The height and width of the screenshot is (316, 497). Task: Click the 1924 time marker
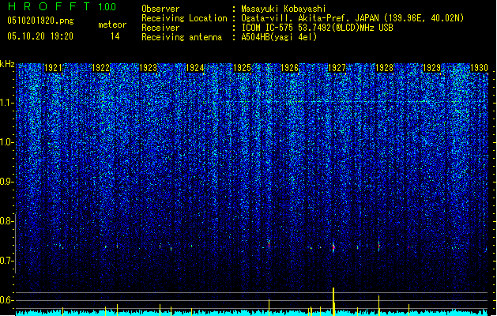tap(194, 68)
